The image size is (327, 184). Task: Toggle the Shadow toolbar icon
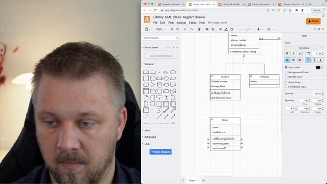click(x=232, y=29)
